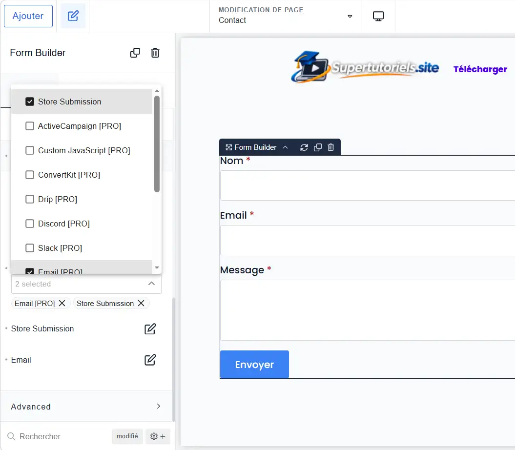Check the ActiveCampaign [PRO] option
Viewport: 515px width, 450px height.
(30, 126)
